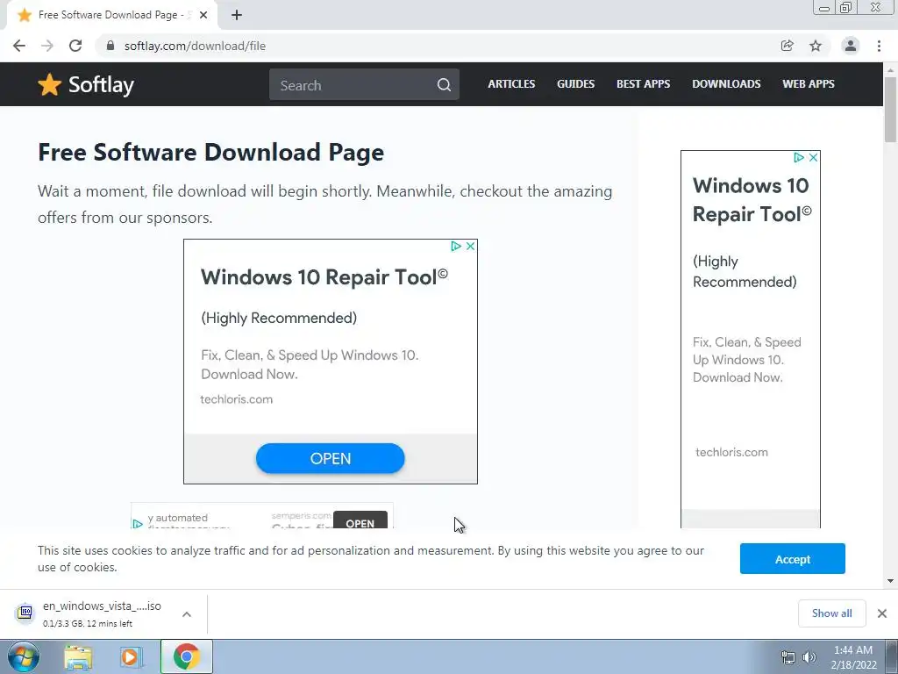The width and height of the screenshot is (898, 674).
Task: Click the browser back arrow
Action: point(19,46)
